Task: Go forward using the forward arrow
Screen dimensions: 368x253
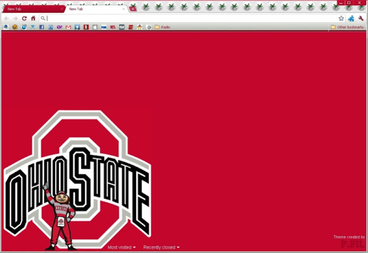Action: point(15,18)
